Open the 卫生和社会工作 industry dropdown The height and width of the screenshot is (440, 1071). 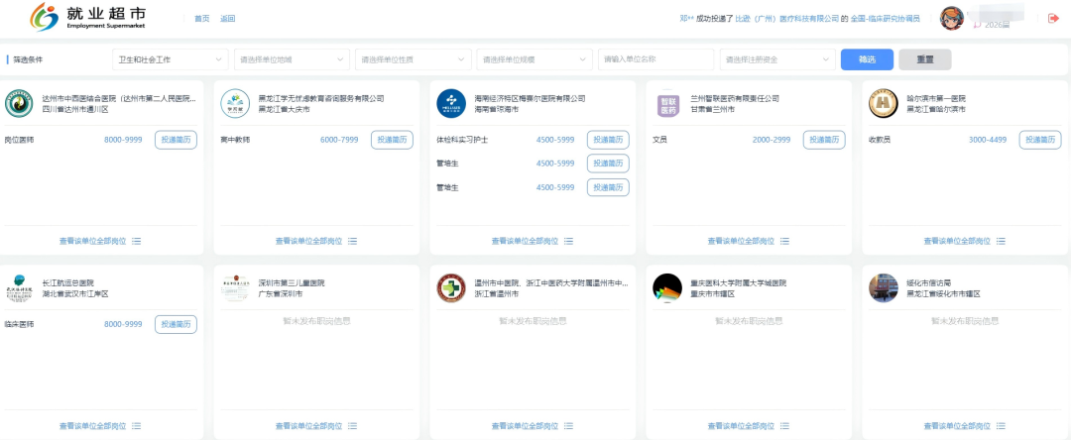coord(170,59)
